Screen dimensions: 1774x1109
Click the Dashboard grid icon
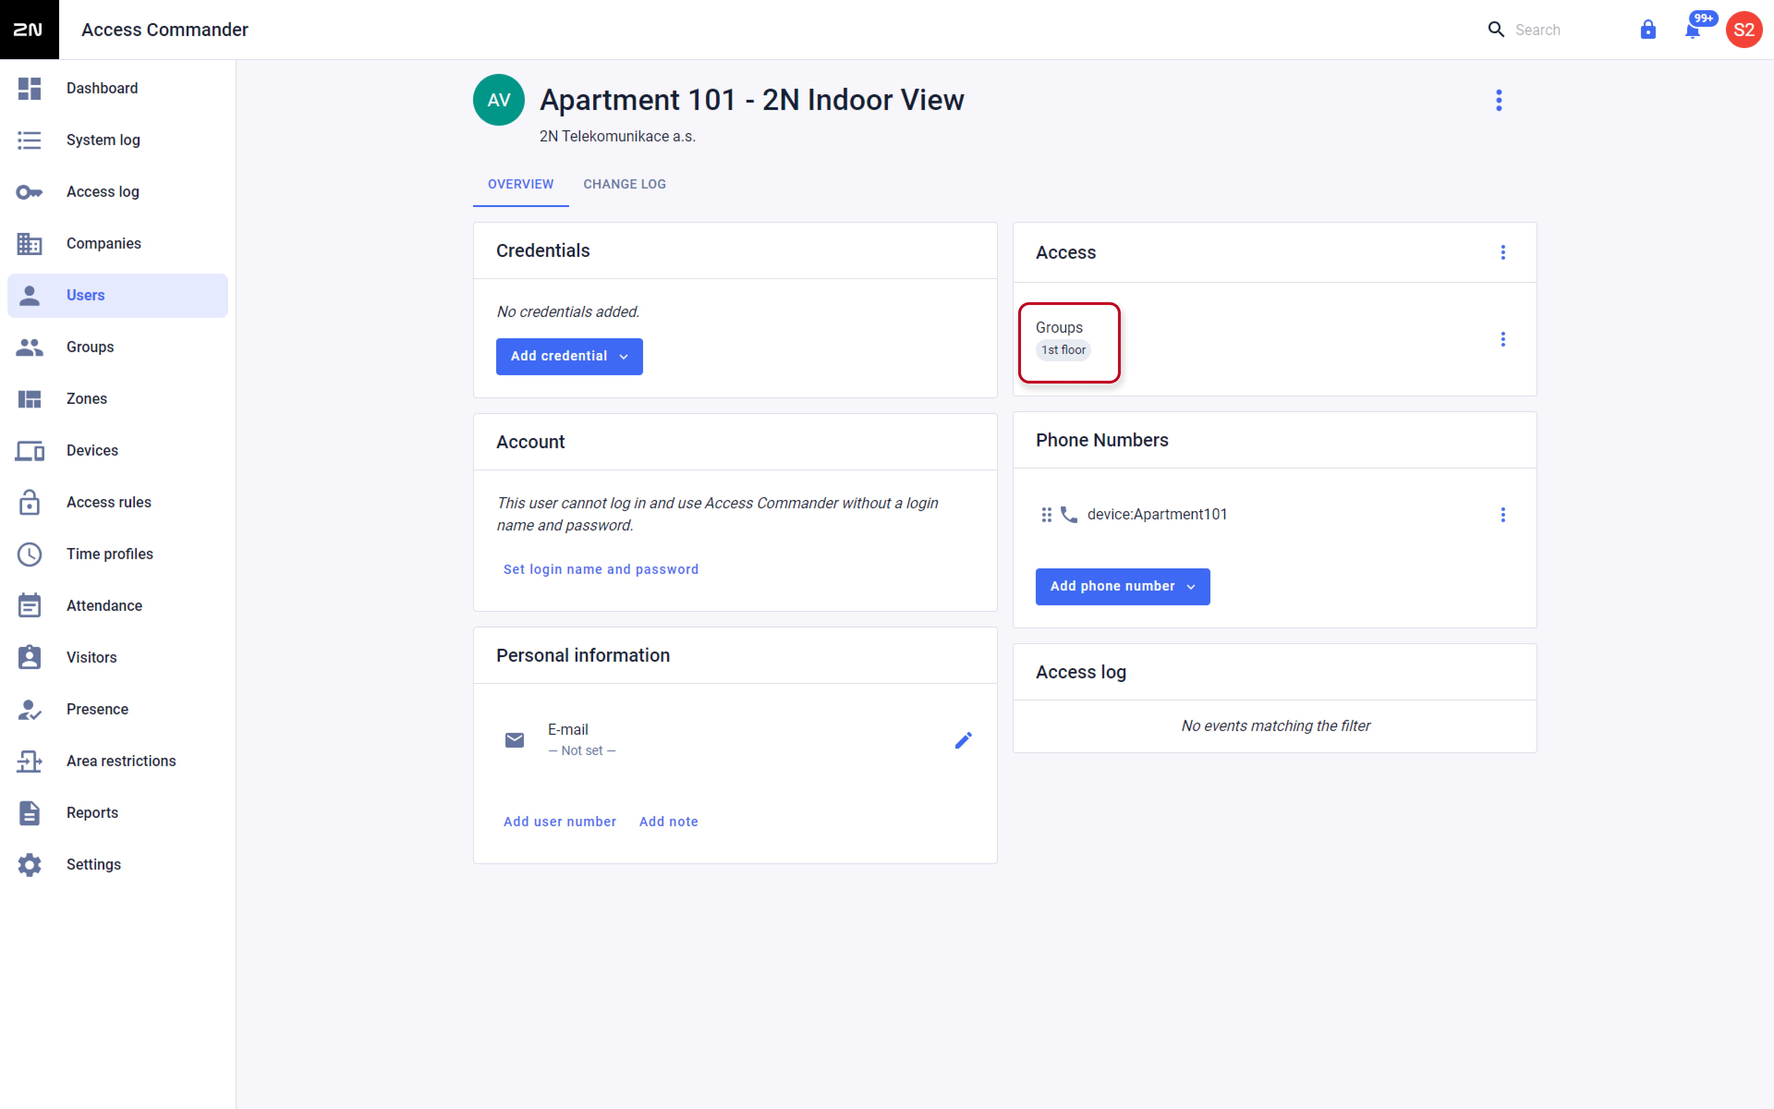tap(29, 88)
